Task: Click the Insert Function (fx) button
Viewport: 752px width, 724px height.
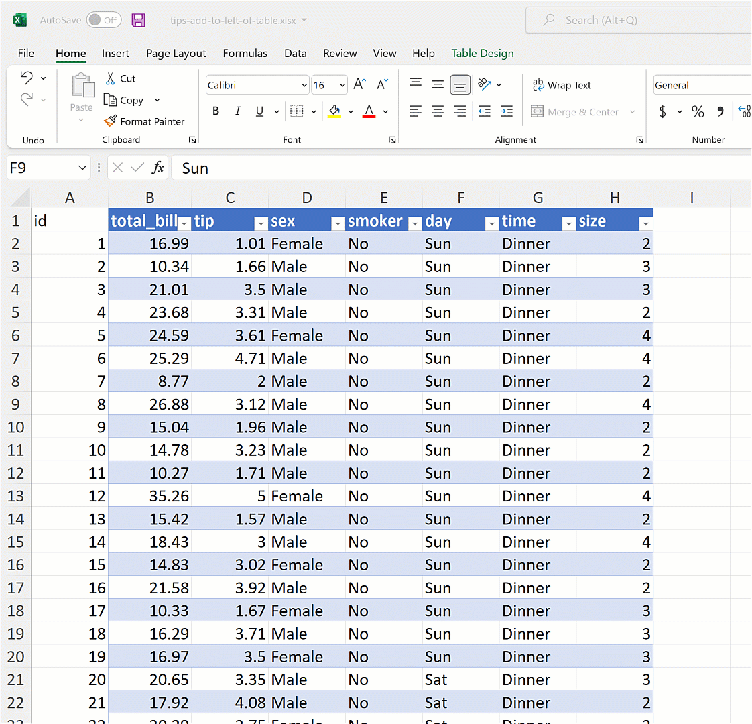Action: tap(159, 168)
